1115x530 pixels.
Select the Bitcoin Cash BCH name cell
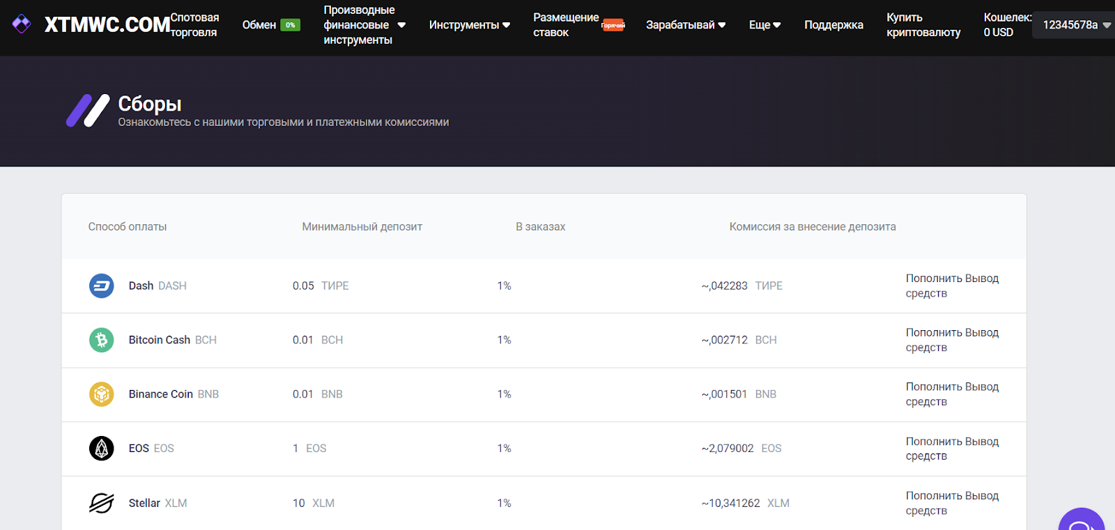pyautogui.click(x=173, y=340)
